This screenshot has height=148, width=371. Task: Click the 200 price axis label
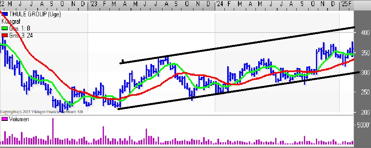pos(365,112)
